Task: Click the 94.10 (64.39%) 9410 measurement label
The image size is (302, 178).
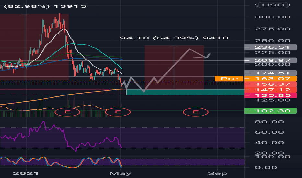Action: [174, 38]
